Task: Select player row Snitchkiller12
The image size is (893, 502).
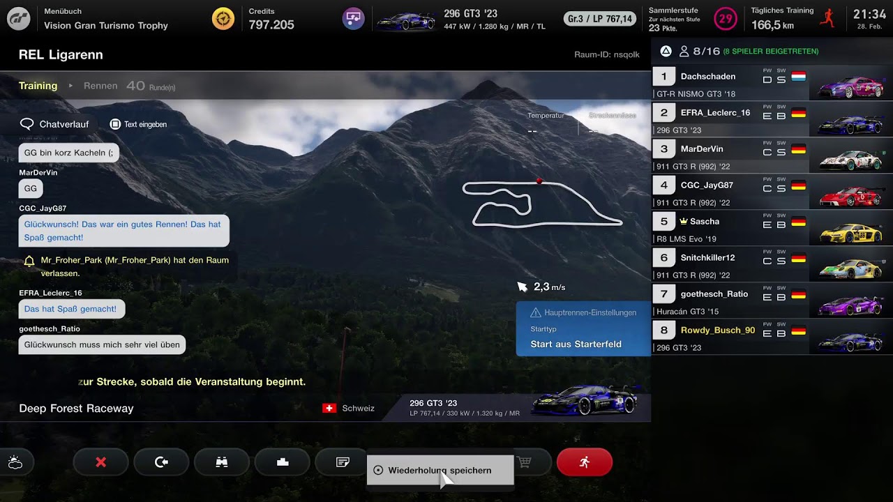Action: coord(772,264)
